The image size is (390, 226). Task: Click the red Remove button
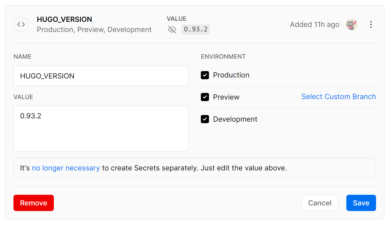point(34,203)
